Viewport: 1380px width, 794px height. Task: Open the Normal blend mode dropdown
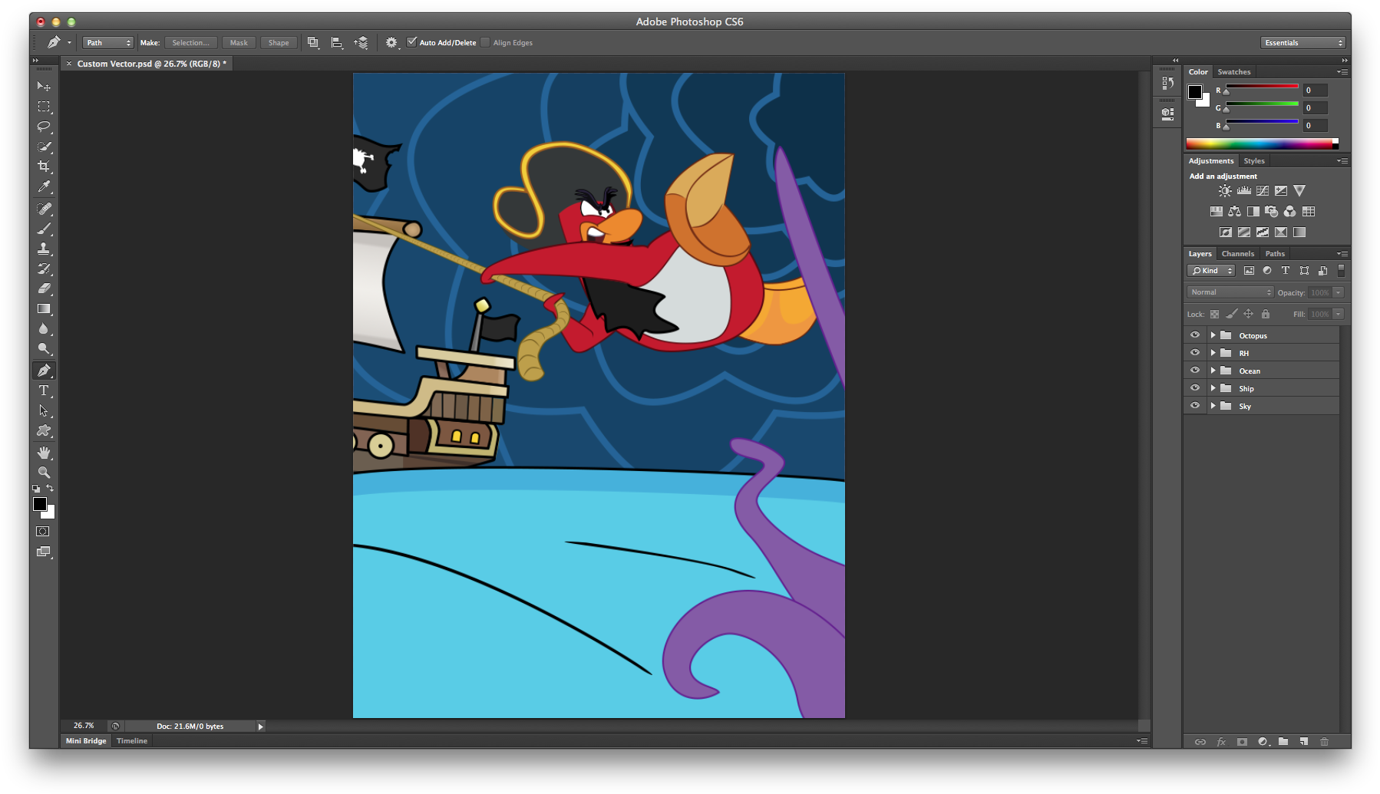point(1229,292)
